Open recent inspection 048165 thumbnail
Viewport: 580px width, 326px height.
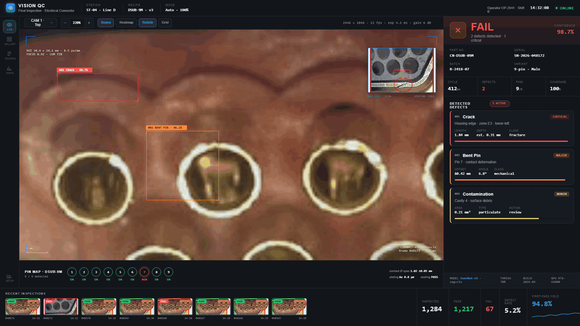[x=289, y=307]
